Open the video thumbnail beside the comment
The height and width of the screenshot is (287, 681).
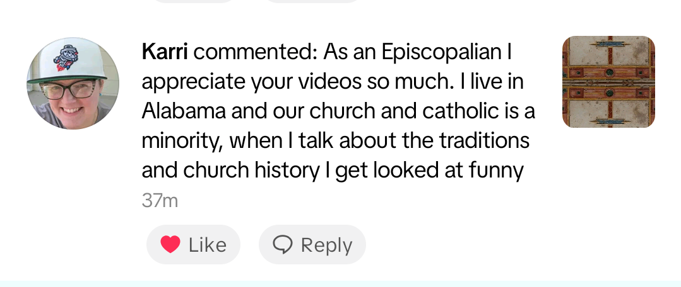(x=608, y=82)
